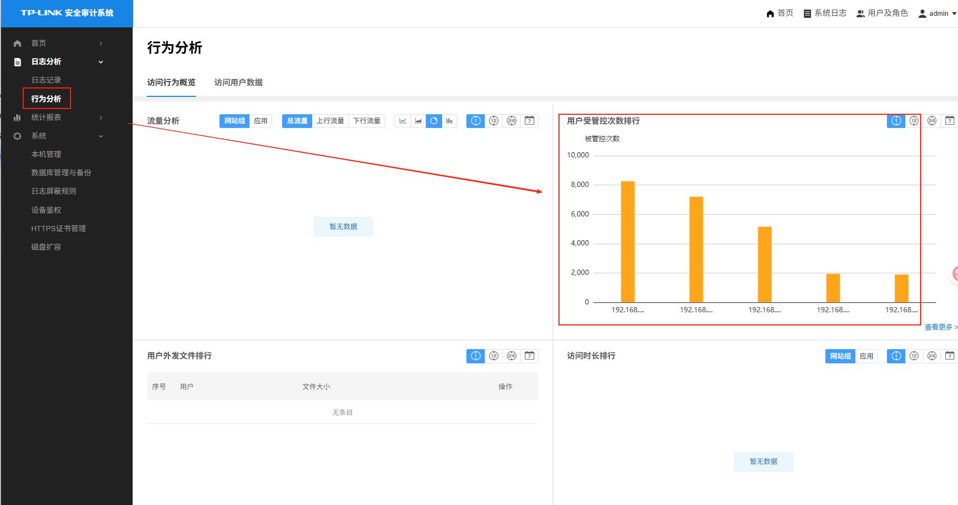Open the admin account dropdown
Screen dimensions: 958x505
(x=937, y=14)
